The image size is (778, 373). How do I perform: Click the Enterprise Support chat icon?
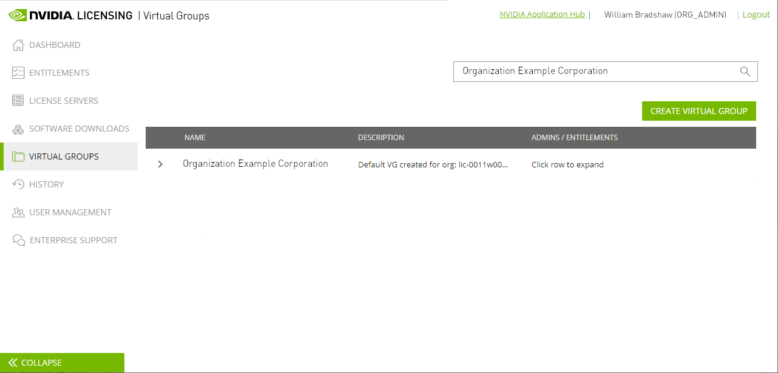click(17, 240)
